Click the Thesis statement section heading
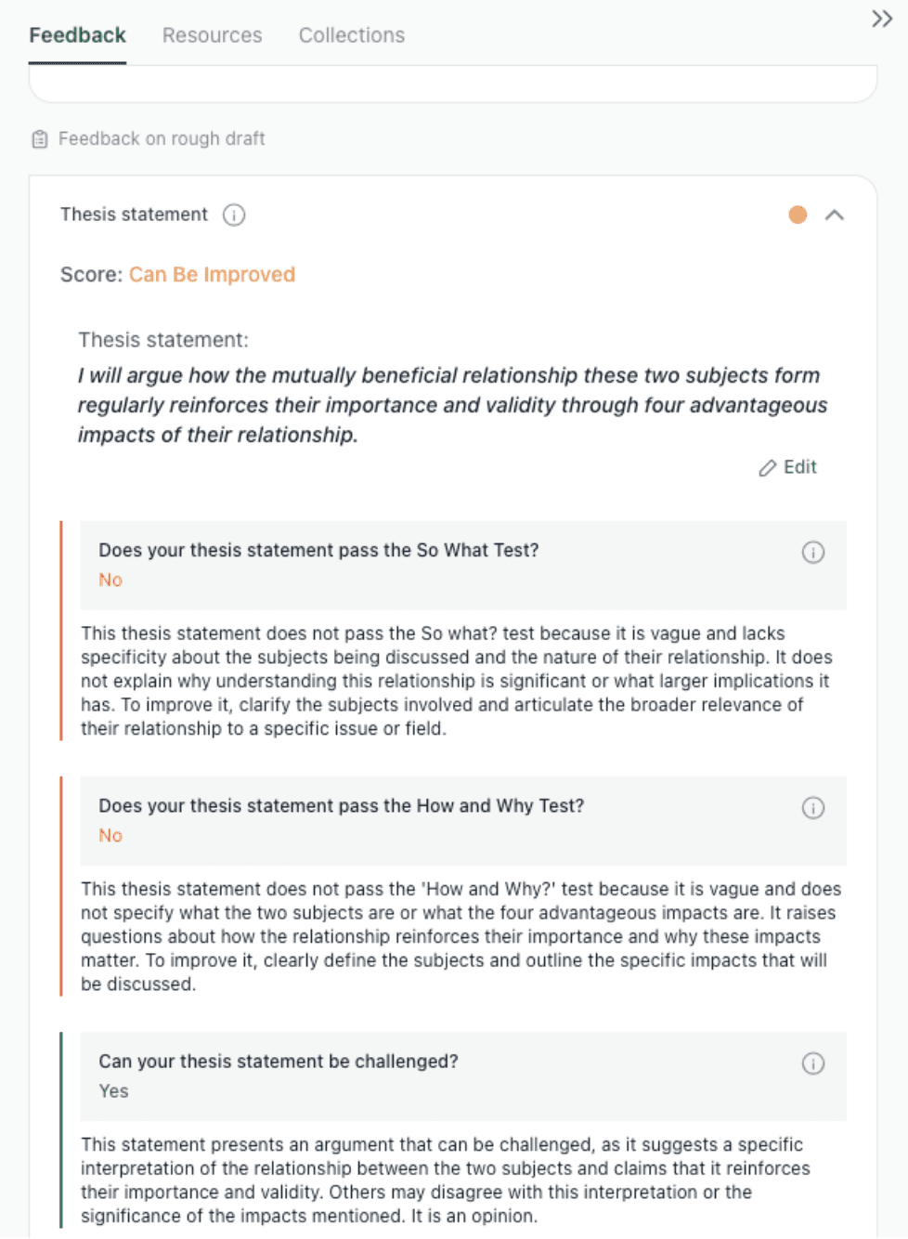The image size is (908, 1239). point(134,215)
